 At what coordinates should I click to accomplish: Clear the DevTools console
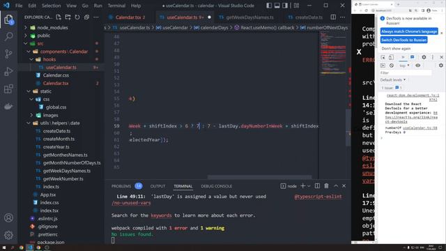392,66
